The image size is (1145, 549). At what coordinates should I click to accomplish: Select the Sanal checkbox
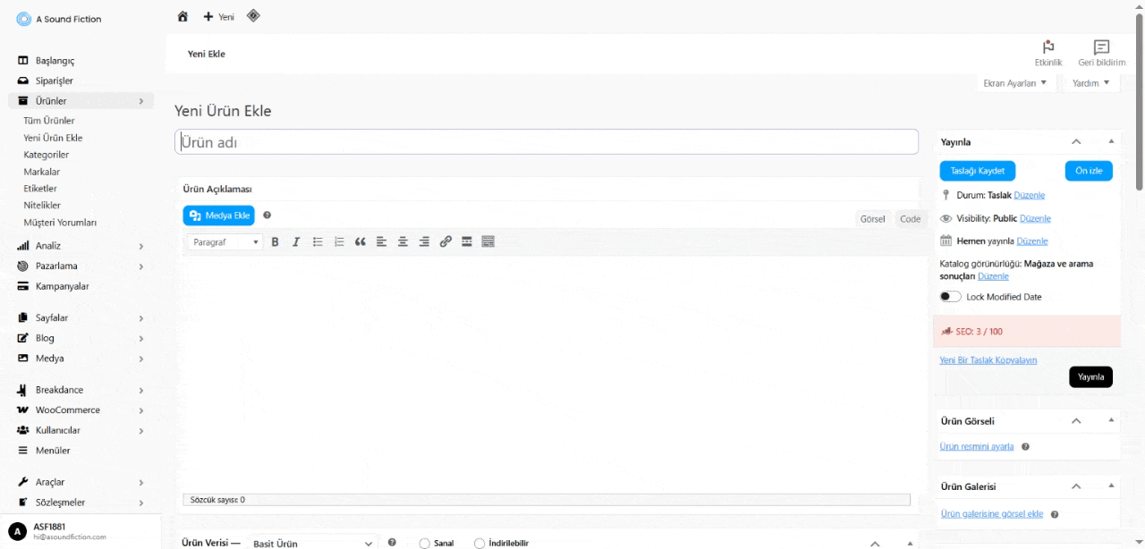click(425, 543)
